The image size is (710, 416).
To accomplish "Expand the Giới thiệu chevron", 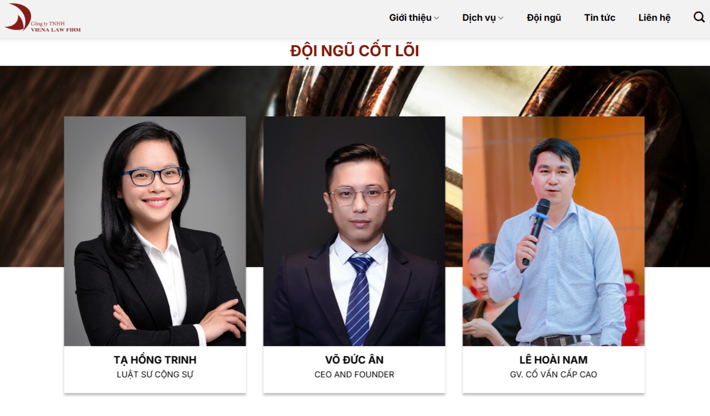I will pos(436,18).
